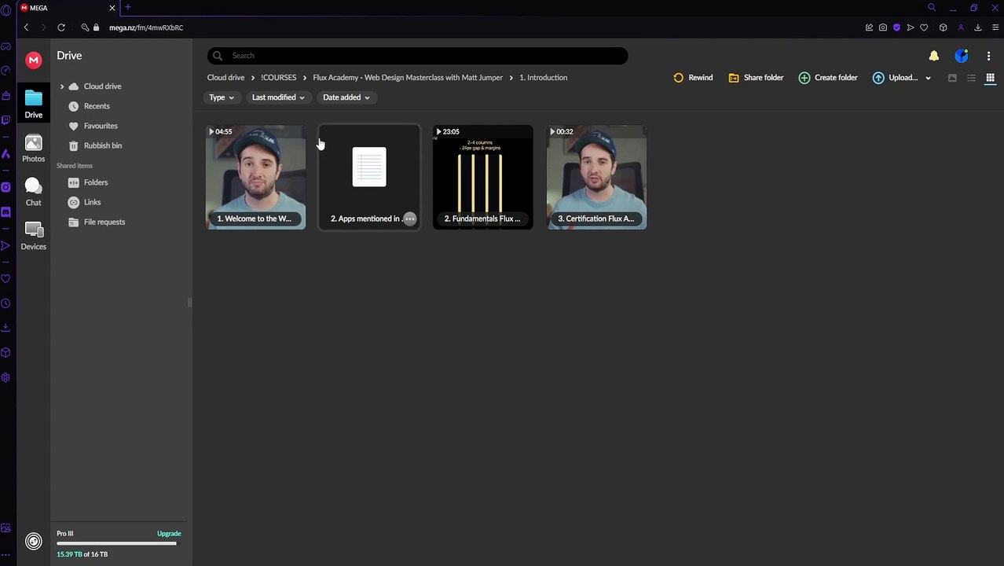Open shared Folders in sidebar

tap(96, 182)
